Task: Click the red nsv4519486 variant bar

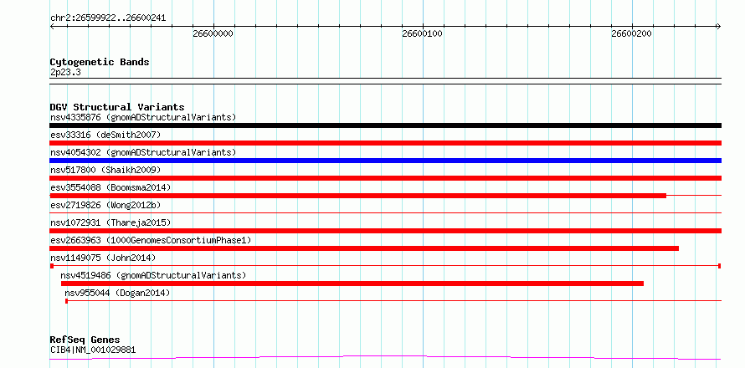Action: [352, 284]
